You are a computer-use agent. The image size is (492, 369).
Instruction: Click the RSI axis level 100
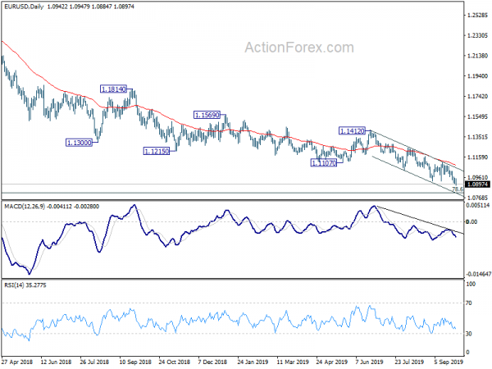point(471,284)
